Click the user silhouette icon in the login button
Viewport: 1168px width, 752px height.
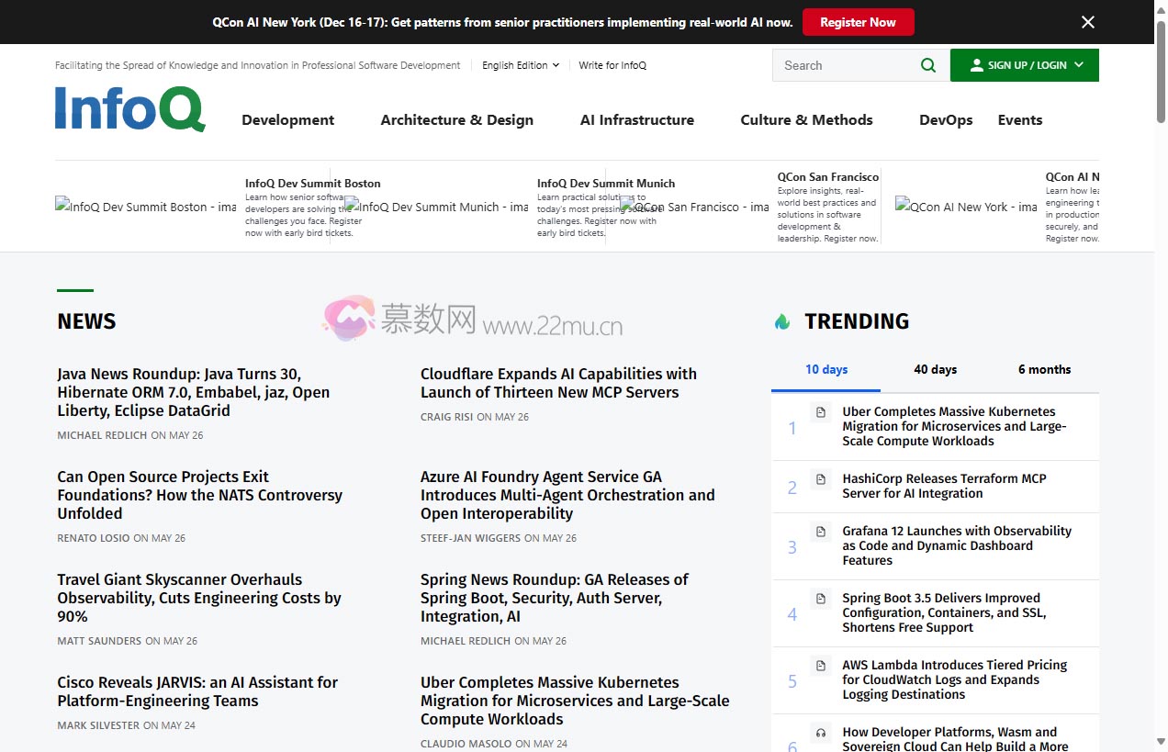pos(976,65)
